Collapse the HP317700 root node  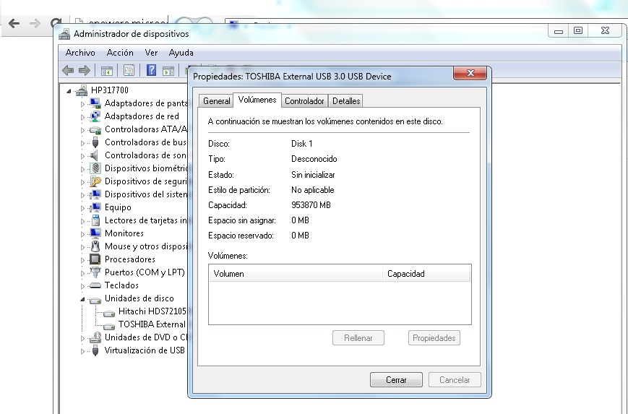pos(69,91)
